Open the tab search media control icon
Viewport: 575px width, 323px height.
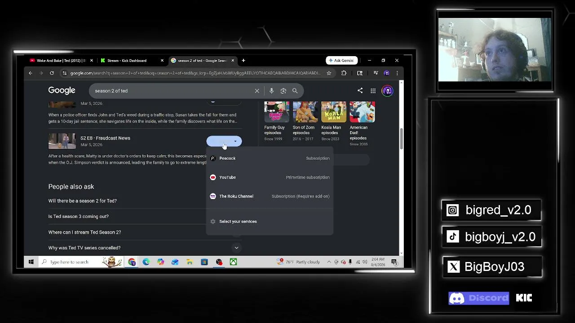click(376, 73)
